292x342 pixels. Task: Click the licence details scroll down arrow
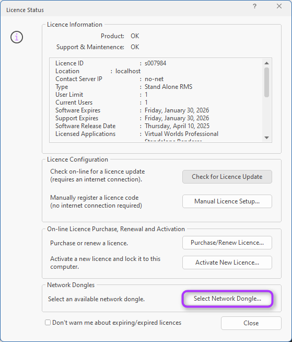266,138
